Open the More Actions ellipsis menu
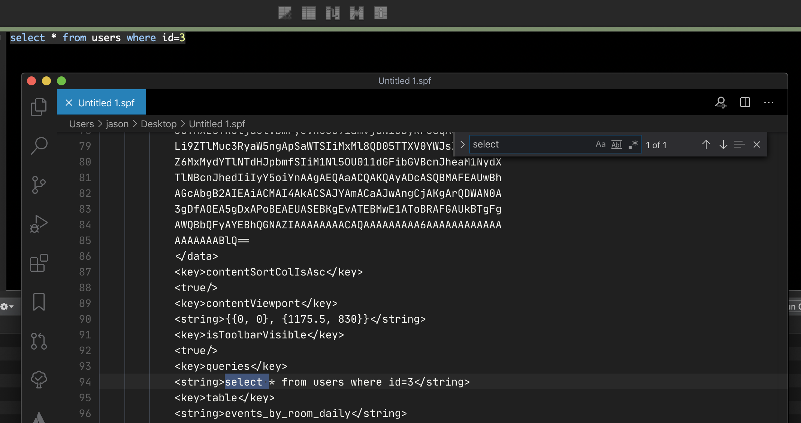Screen dimensions: 801x423 tap(769, 102)
